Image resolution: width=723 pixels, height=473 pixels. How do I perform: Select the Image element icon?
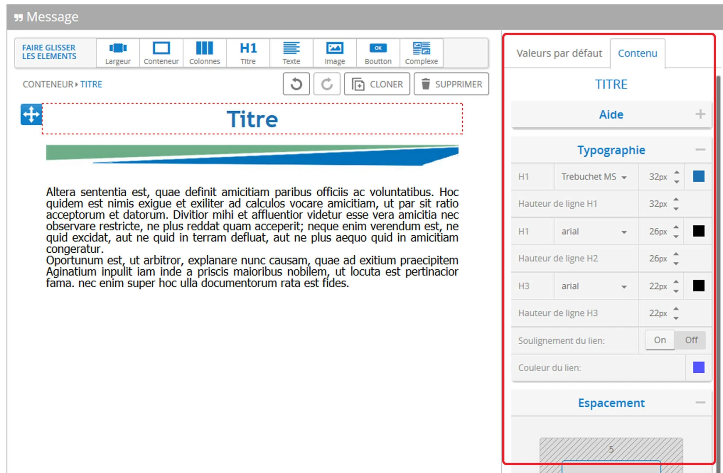coord(335,53)
